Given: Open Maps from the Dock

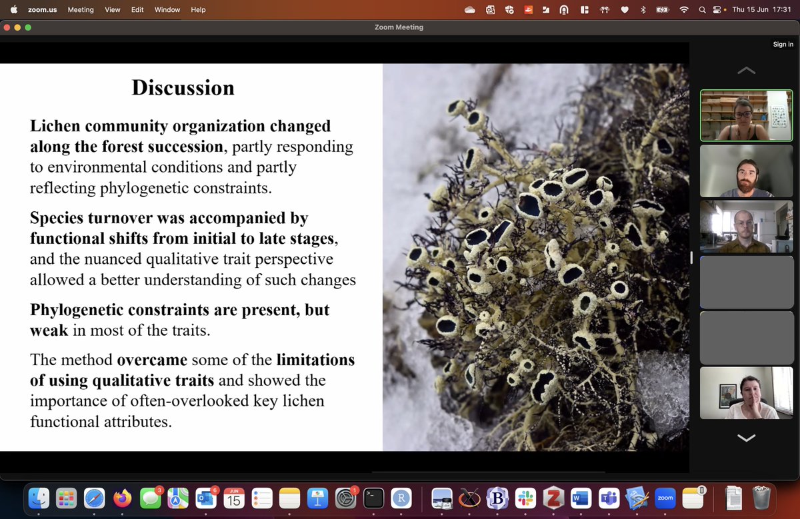Looking at the screenshot, I should [x=178, y=497].
